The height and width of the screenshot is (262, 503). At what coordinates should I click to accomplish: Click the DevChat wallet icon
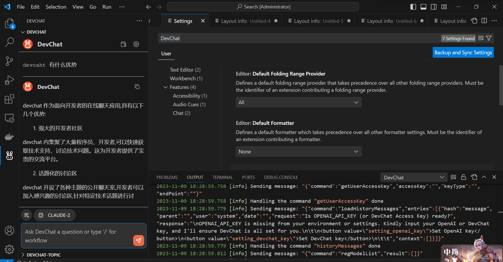click(x=123, y=44)
